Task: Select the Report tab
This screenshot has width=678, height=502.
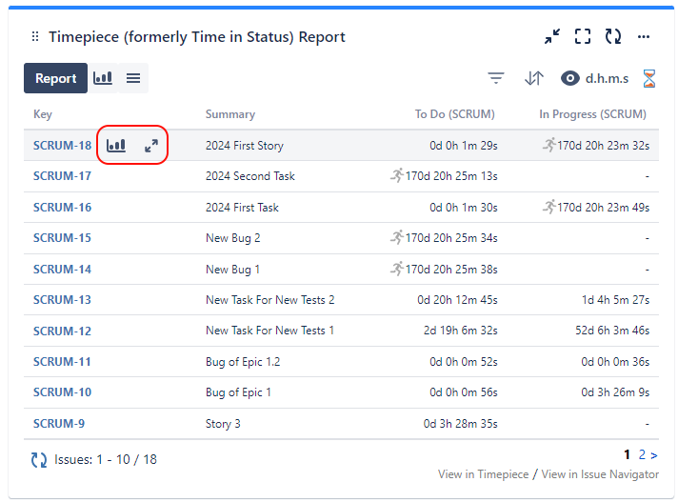Action: point(55,78)
